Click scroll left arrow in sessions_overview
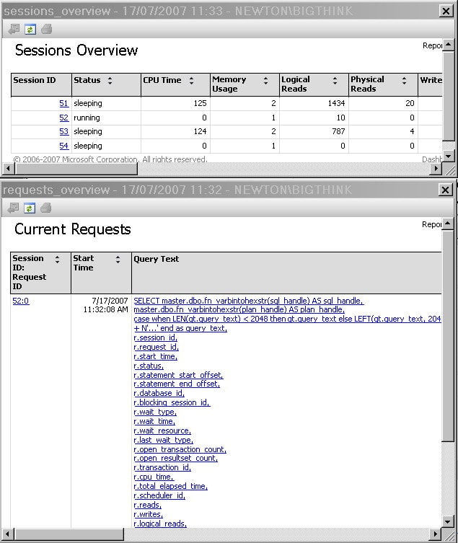This screenshot has height=543, width=458. pyautogui.click(x=8, y=169)
